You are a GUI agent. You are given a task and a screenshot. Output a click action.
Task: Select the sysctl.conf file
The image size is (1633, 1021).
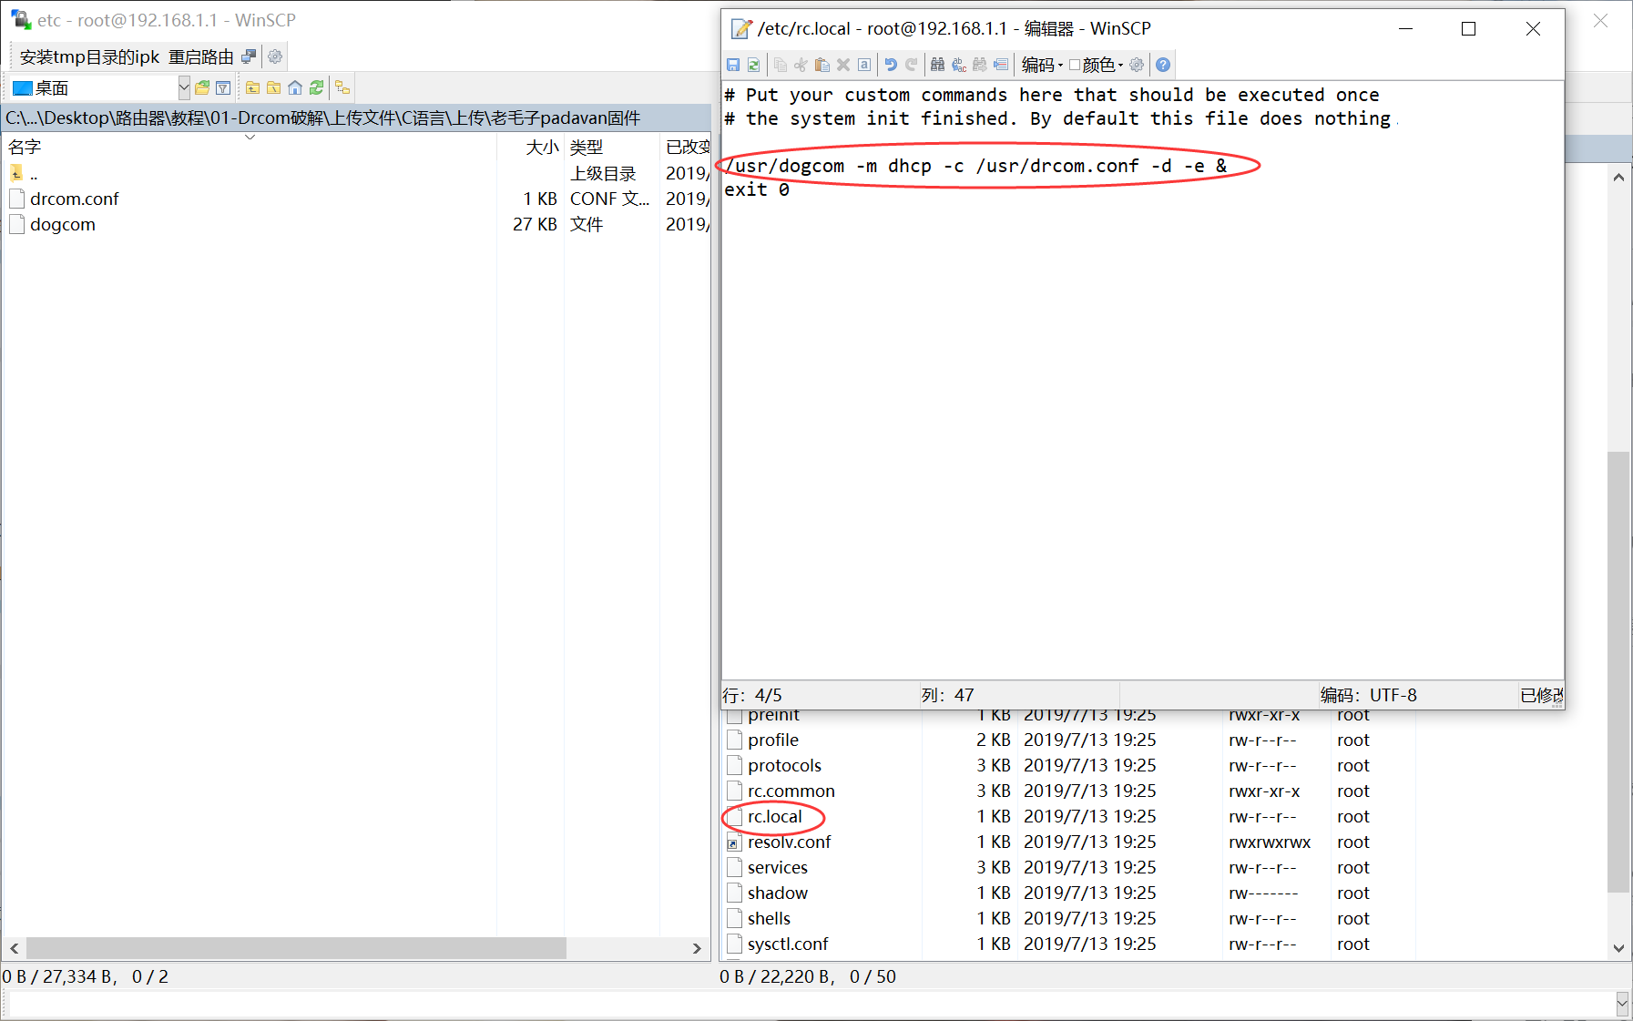tap(789, 944)
